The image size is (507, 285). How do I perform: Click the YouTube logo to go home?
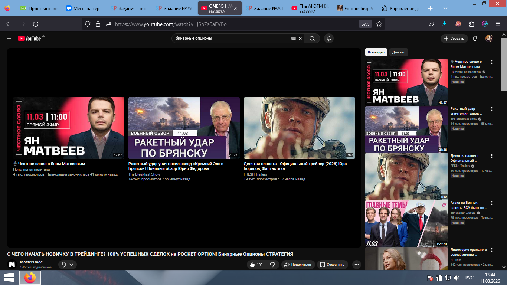[x=29, y=39]
